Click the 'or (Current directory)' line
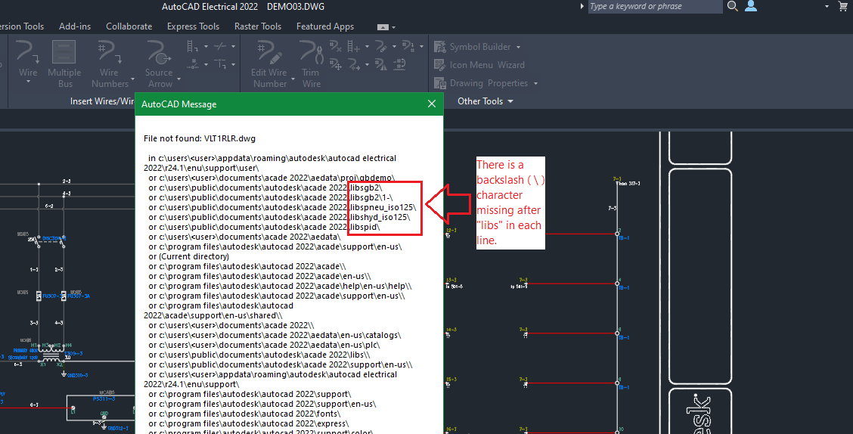Image resolution: width=853 pixels, height=434 pixels. 189,257
